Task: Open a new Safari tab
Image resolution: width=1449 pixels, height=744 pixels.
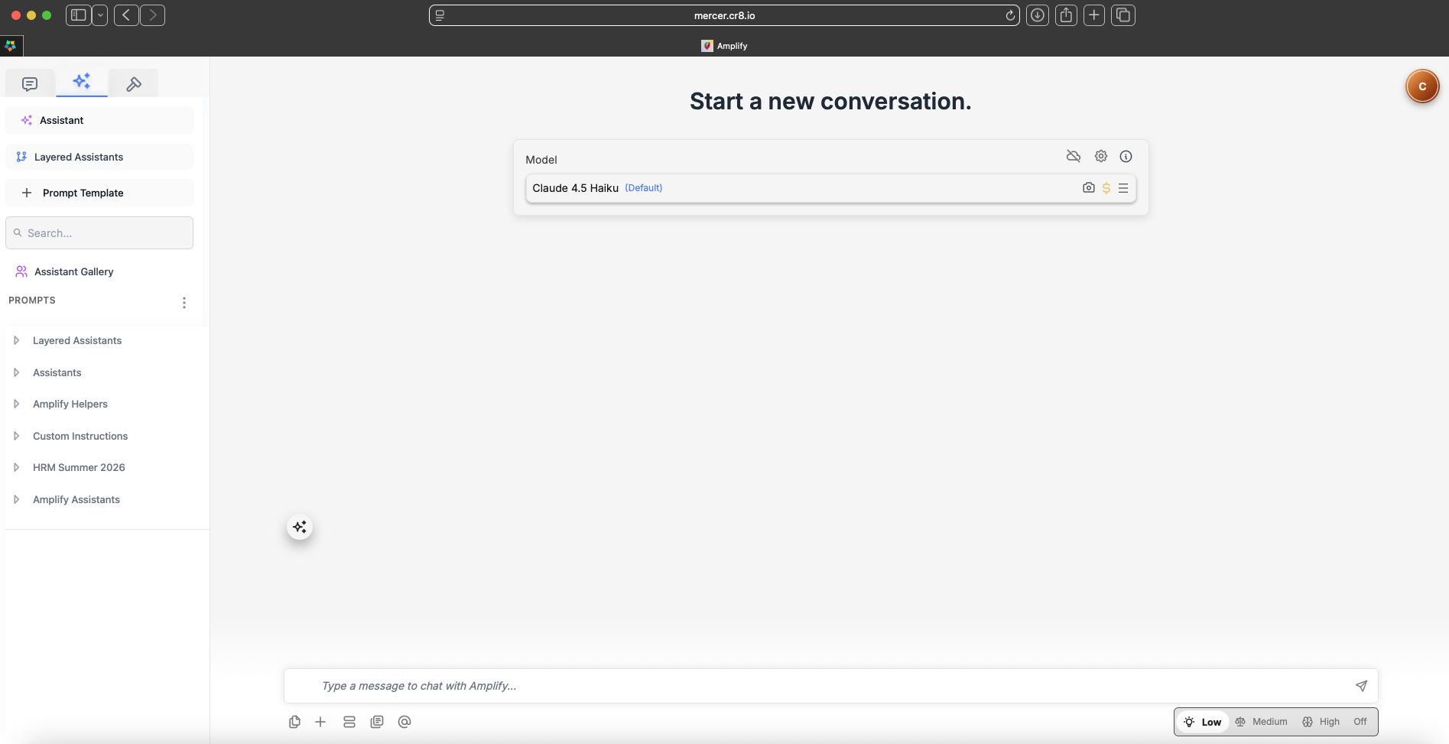Action: [1094, 15]
